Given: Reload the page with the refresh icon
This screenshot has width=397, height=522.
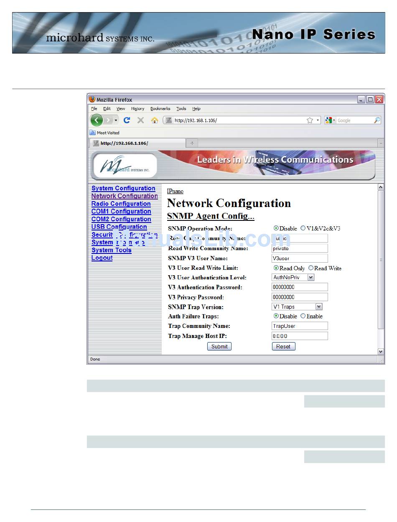Looking at the screenshot, I should tap(127, 120).
